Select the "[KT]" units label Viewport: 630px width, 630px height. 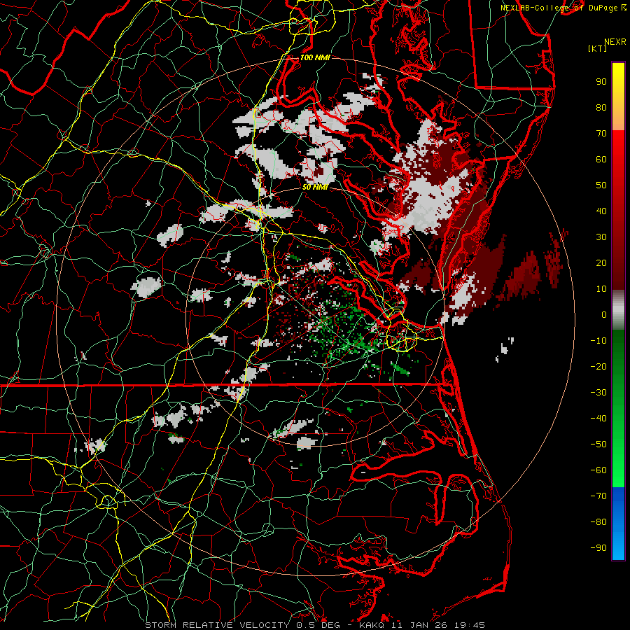(x=597, y=48)
